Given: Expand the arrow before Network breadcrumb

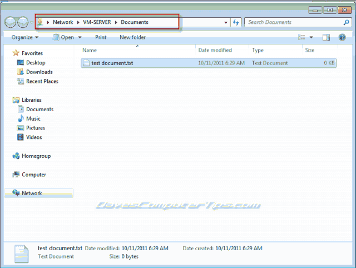Looking at the screenshot, I should pyautogui.click(x=48, y=22).
